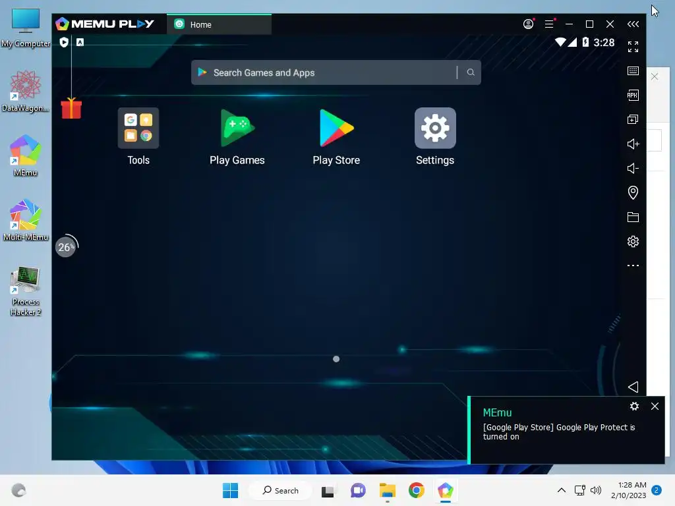Open the Play Store app
This screenshot has width=675, height=506.
click(x=336, y=128)
